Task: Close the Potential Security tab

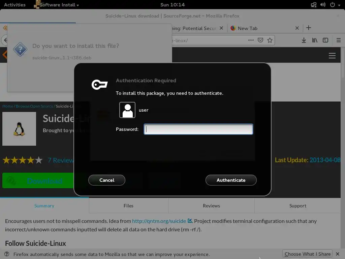Action: click(221, 28)
